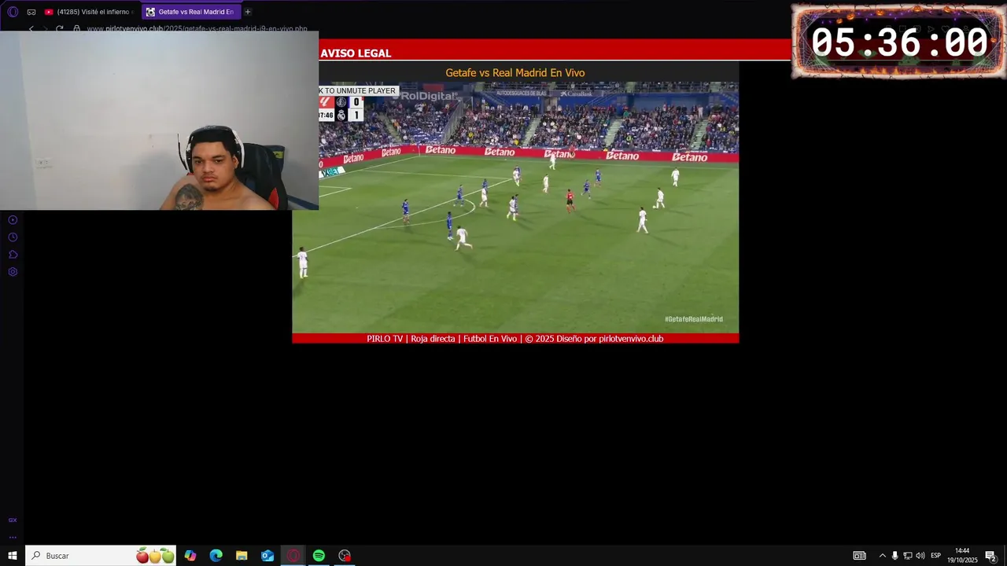Open the Windows Start menu
The height and width of the screenshot is (566, 1007).
click(13, 556)
